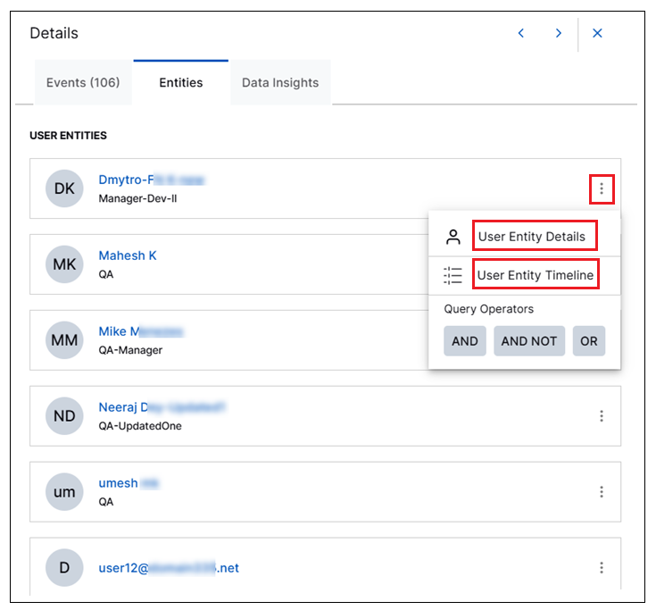Choose User Entity Timeline from the menu
Viewport: 656px width, 610px height.
click(535, 275)
